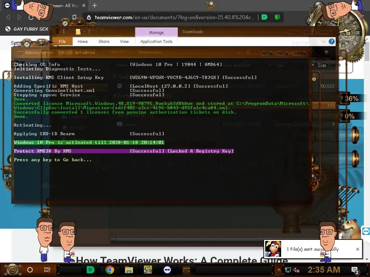This screenshot has width=370, height=277.
Task: Click the TeamViewer side panel icon
Action: [x=366, y=231]
